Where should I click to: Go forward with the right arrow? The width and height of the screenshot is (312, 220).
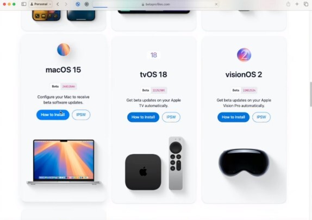pos(66,4)
